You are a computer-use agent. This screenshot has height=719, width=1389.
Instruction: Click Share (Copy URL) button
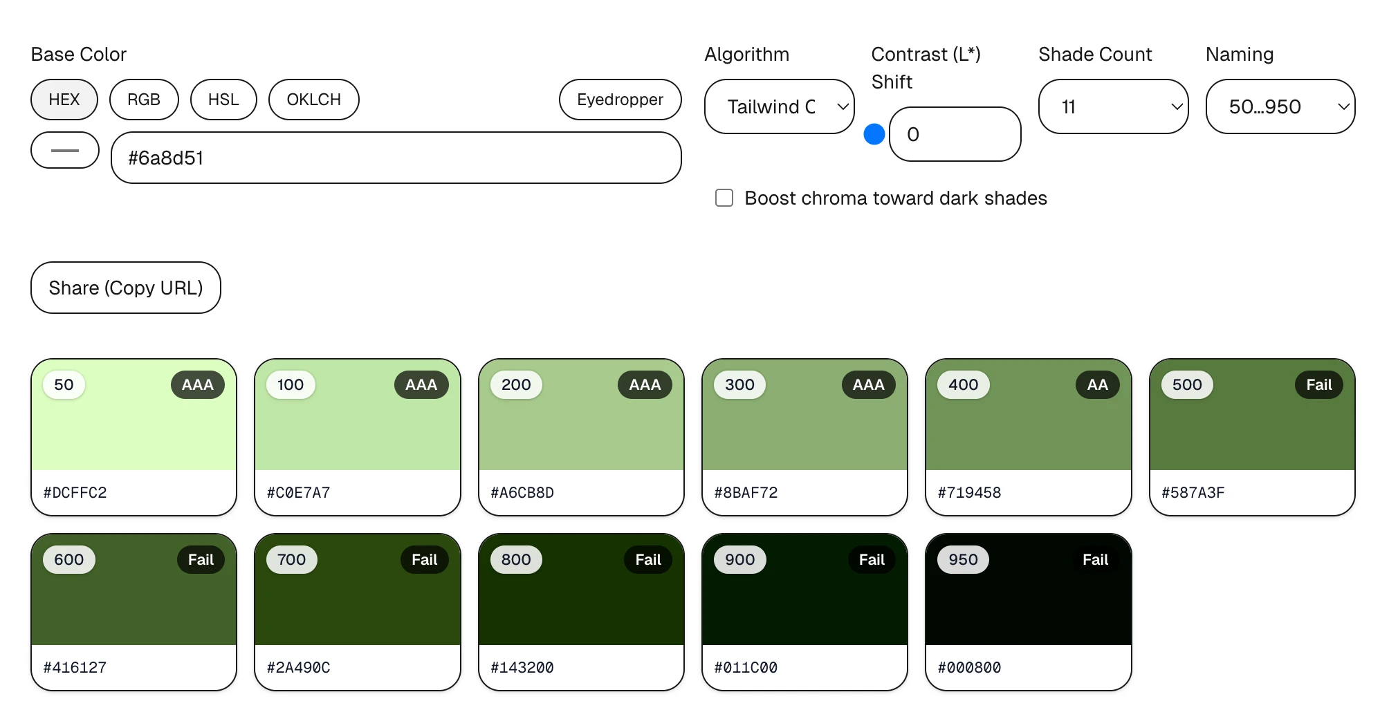tap(126, 288)
